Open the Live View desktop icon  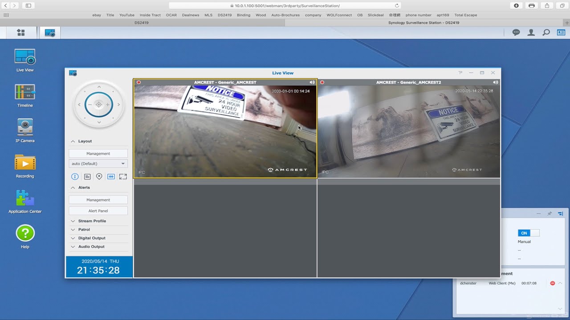[x=25, y=60]
